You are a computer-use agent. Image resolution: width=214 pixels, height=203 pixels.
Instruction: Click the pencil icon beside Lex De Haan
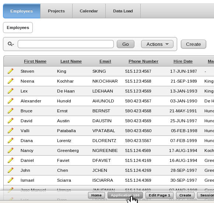point(11,91)
